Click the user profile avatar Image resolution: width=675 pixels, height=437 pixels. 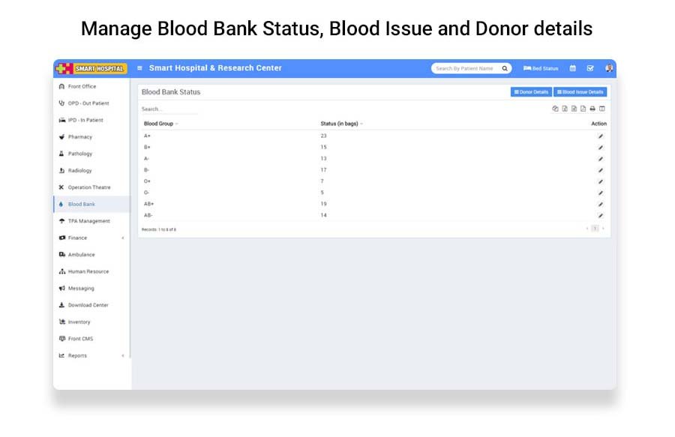pos(609,68)
